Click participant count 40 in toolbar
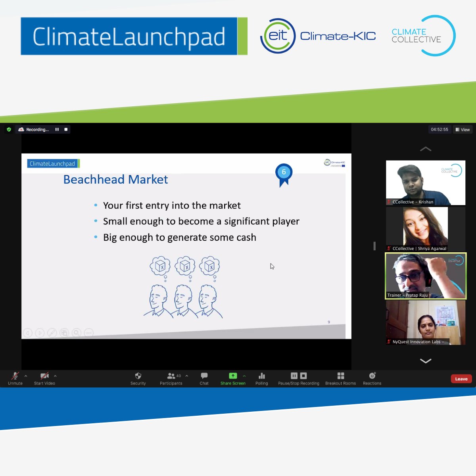 (x=178, y=376)
